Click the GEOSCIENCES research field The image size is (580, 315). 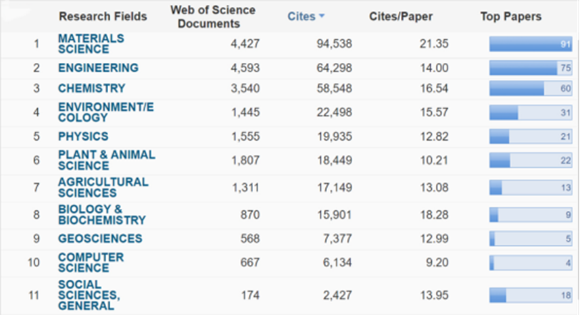(100, 239)
